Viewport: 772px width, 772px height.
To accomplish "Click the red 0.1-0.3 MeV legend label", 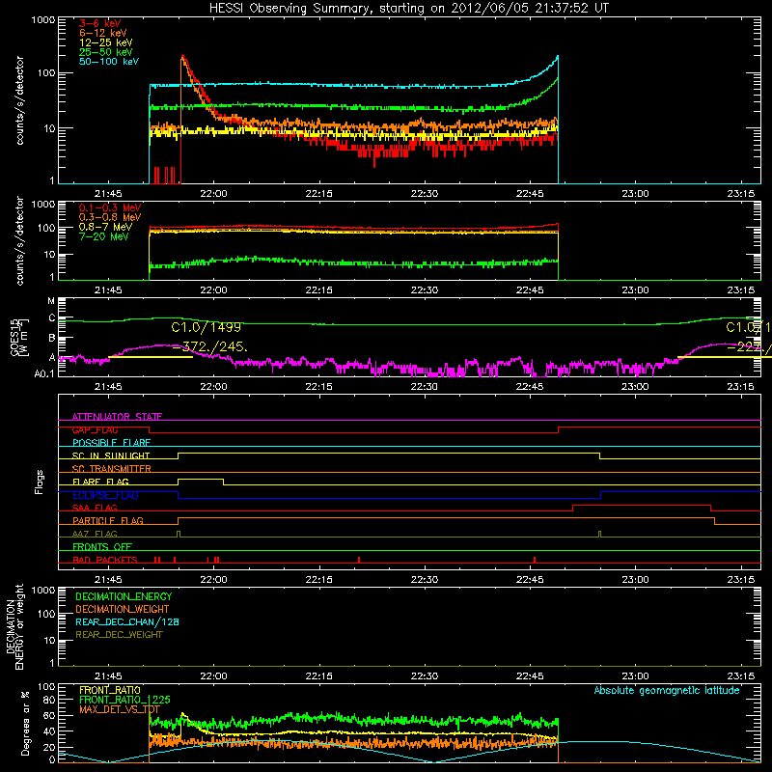I will click(110, 207).
